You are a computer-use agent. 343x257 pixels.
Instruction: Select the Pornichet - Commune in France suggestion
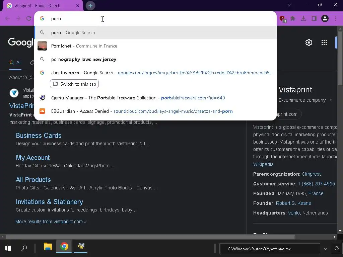(x=155, y=46)
